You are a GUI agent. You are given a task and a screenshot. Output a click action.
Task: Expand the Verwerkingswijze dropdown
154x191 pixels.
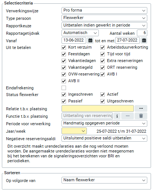[104, 10]
